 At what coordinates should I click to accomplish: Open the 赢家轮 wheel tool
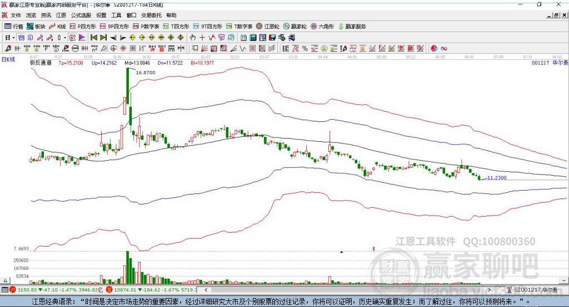(x=295, y=27)
